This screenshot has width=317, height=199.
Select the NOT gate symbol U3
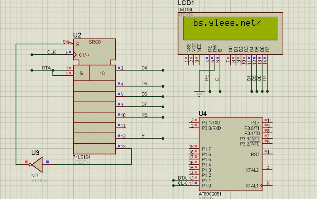coord(36,163)
